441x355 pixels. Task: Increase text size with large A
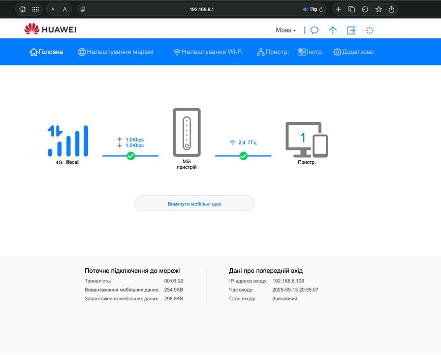65,9
